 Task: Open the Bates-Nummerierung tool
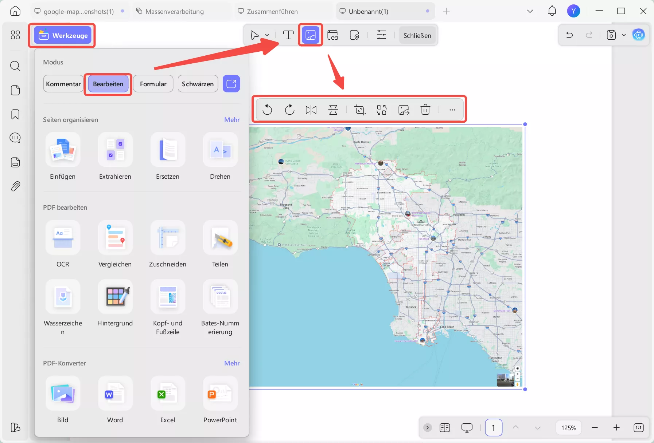pyautogui.click(x=220, y=308)
